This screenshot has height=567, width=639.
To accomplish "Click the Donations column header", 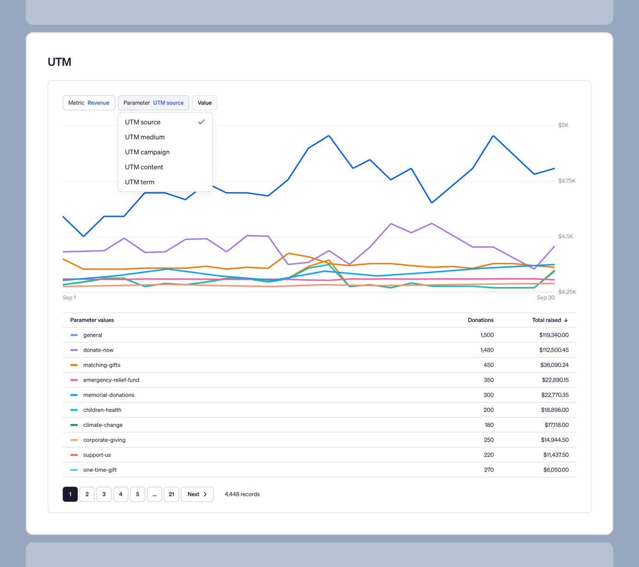I will pyautogui.click(x=480, y=320).
